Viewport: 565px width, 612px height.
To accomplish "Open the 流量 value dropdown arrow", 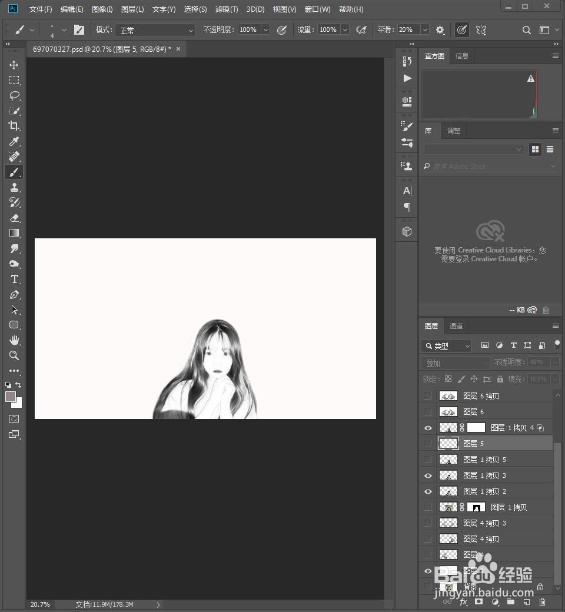I will coord(345,29).
